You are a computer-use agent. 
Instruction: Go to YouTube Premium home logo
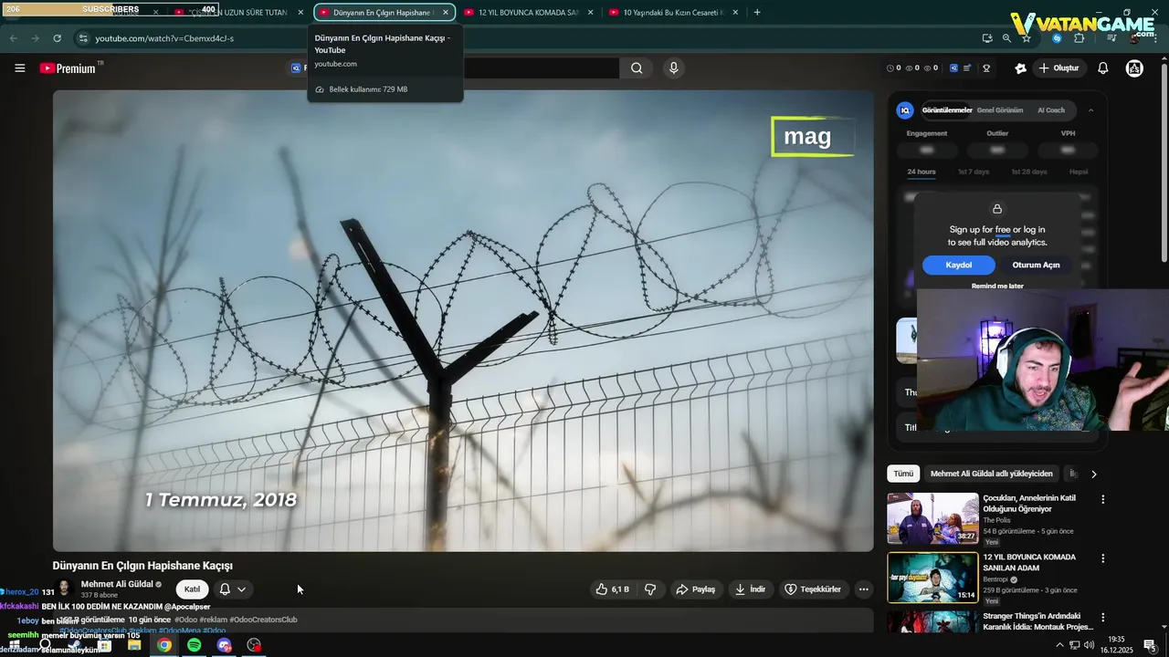click(x=68, y=68)
